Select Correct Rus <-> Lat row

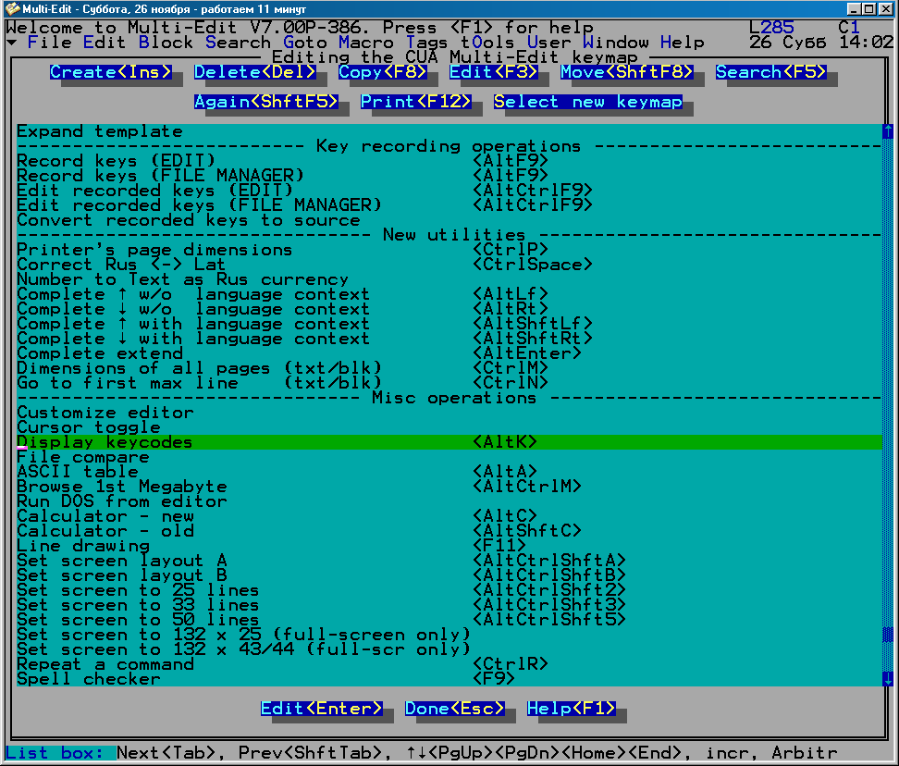point(449,265)
